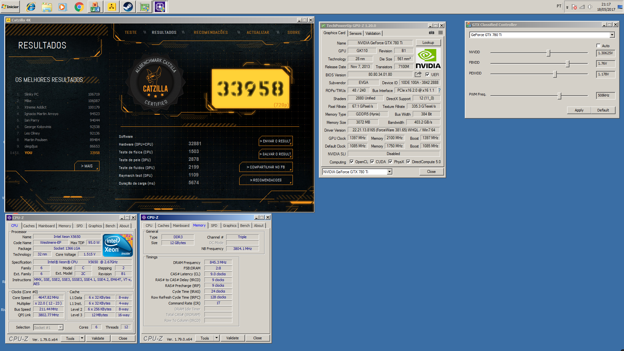Open GeForce GTX 780 Ti dropdown in Classified Controller

point(612,35)
